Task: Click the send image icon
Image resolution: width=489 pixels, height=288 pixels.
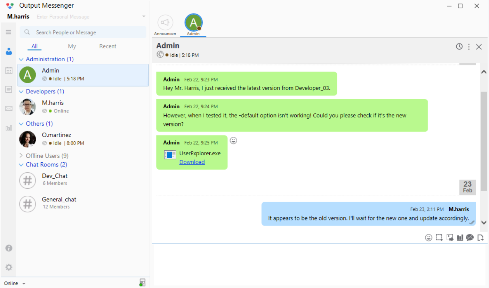Action: [450, 238]
